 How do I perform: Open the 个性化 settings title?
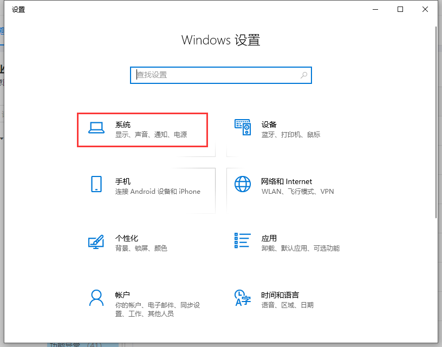coord(127,238)
